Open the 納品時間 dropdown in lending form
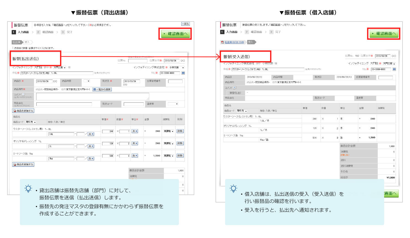This screenshot has width=410, height=238. pyautogui.click(x=87, y=81)
